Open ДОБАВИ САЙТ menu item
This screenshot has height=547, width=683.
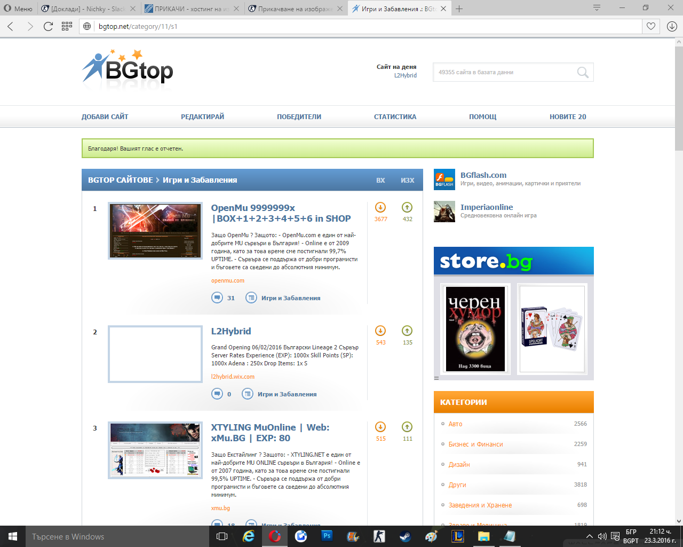point(105,116)
